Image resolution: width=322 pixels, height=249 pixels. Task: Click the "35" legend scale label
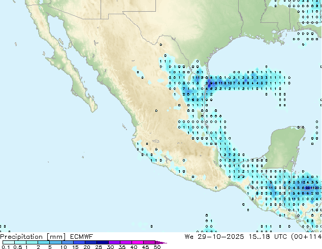(122, 247)
